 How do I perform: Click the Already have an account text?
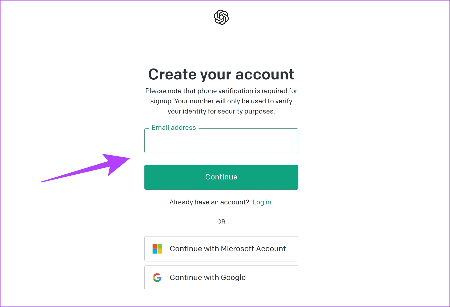coord(209,202)
